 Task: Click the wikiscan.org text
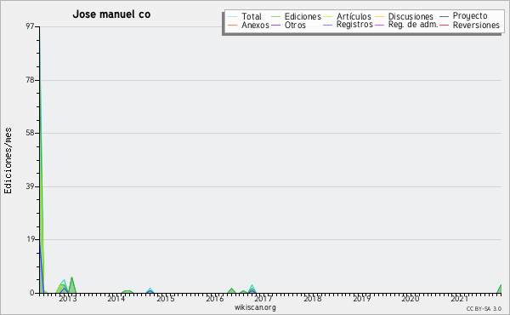pos(255,307)
